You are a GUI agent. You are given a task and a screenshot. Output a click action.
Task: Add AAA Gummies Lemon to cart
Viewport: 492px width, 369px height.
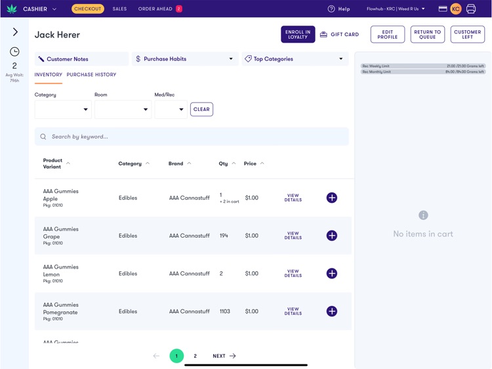pos(332,273)
